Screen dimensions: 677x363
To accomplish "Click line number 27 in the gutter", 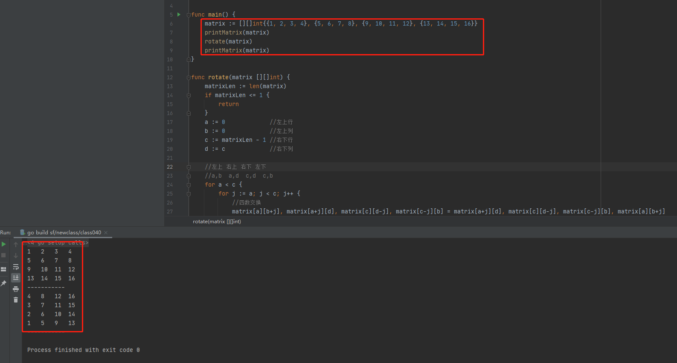I will 170,212.
